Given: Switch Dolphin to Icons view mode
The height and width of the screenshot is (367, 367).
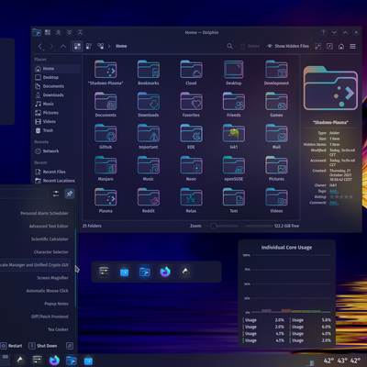Looking at the screenshot, I should click(77, 46).
